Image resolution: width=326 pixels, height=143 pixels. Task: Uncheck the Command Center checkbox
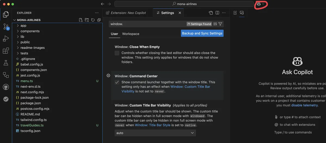point(117,82)
